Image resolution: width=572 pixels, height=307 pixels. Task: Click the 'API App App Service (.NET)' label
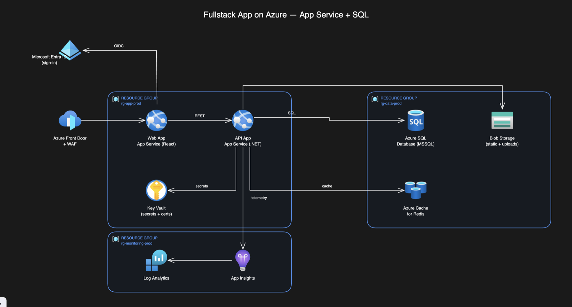(243, 141)
